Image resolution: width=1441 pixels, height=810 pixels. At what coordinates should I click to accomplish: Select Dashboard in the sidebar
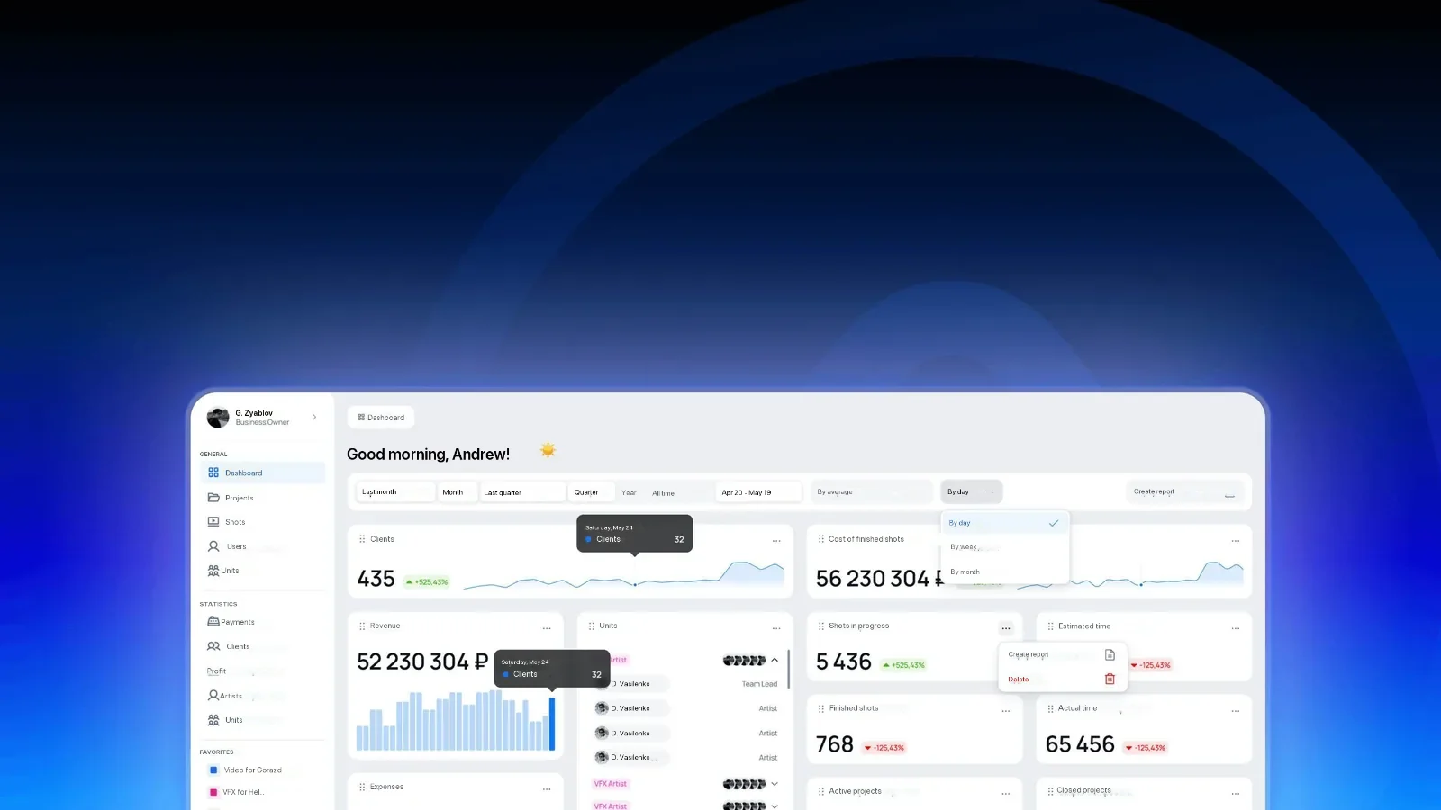(262, 472)
